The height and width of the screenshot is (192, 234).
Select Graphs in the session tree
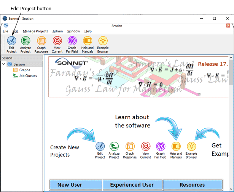25,70
